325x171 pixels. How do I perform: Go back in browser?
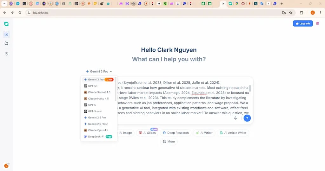[x=4, y=13]
